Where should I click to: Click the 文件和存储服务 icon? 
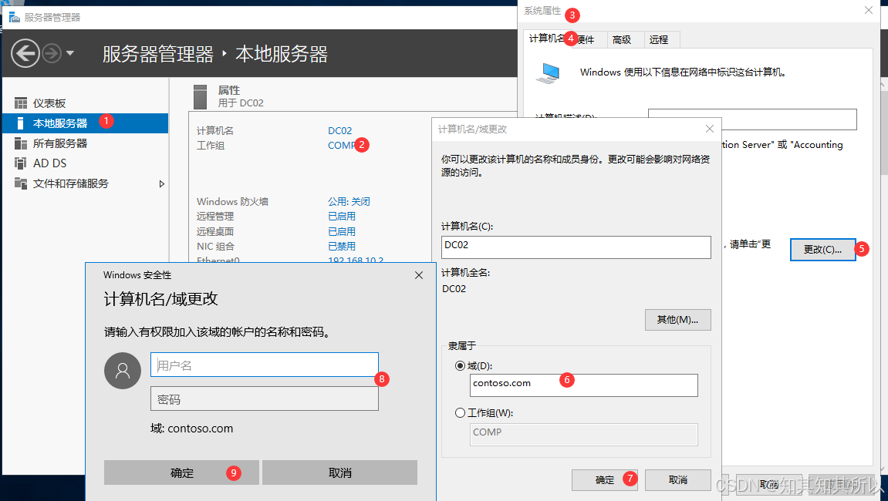[21, 183]
